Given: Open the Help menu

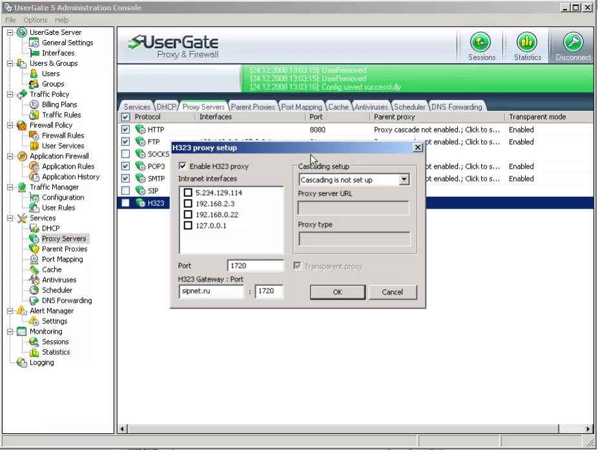Looking at the screenshot, I should click(x=61, y=20).
